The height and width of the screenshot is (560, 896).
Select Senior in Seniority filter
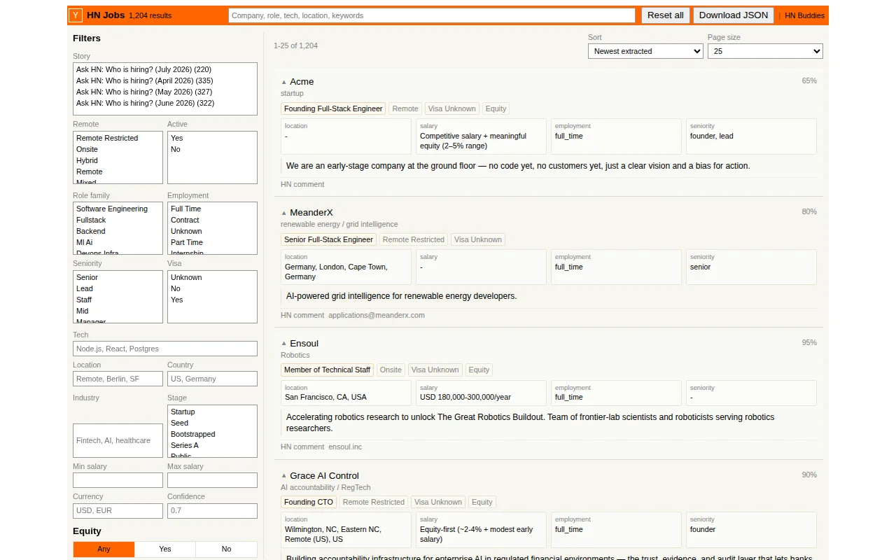[x=118, y=277]
